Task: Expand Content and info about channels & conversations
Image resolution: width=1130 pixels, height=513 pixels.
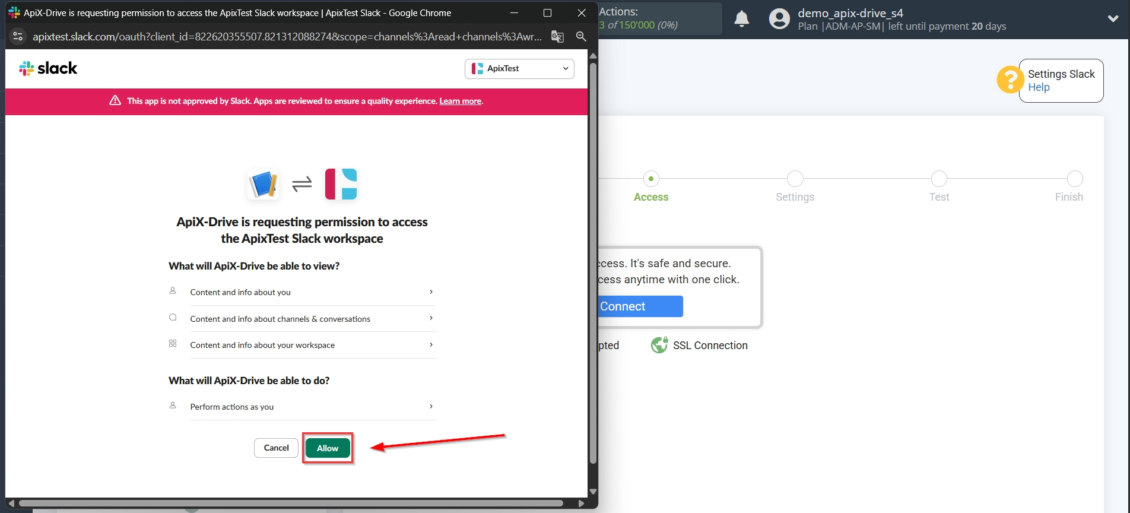Action: pyautogui.click(x=312, y=319)
